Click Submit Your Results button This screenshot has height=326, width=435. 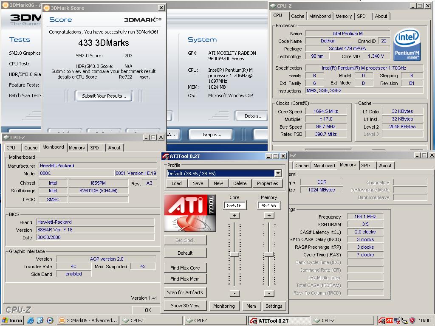pos(104,96)
